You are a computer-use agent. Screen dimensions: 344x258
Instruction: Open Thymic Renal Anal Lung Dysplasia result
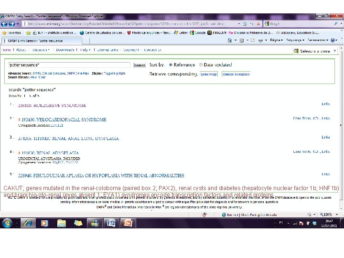tap(68, 139)
